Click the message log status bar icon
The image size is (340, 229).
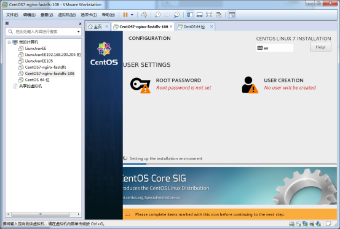coord(328,223)
